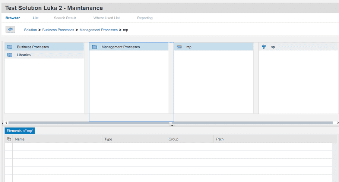Image resolution: width=339 pixels, height=182 pixels.
Task: Click the back arrow navigation button
Action: click(10, 29)
